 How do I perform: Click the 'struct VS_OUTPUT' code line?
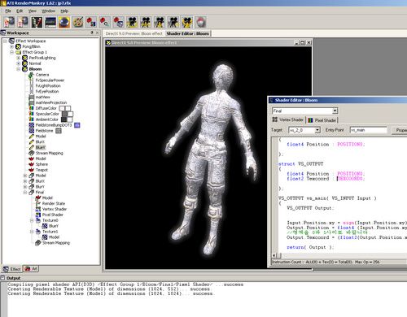pyautogui.click(x=301, y=164)
